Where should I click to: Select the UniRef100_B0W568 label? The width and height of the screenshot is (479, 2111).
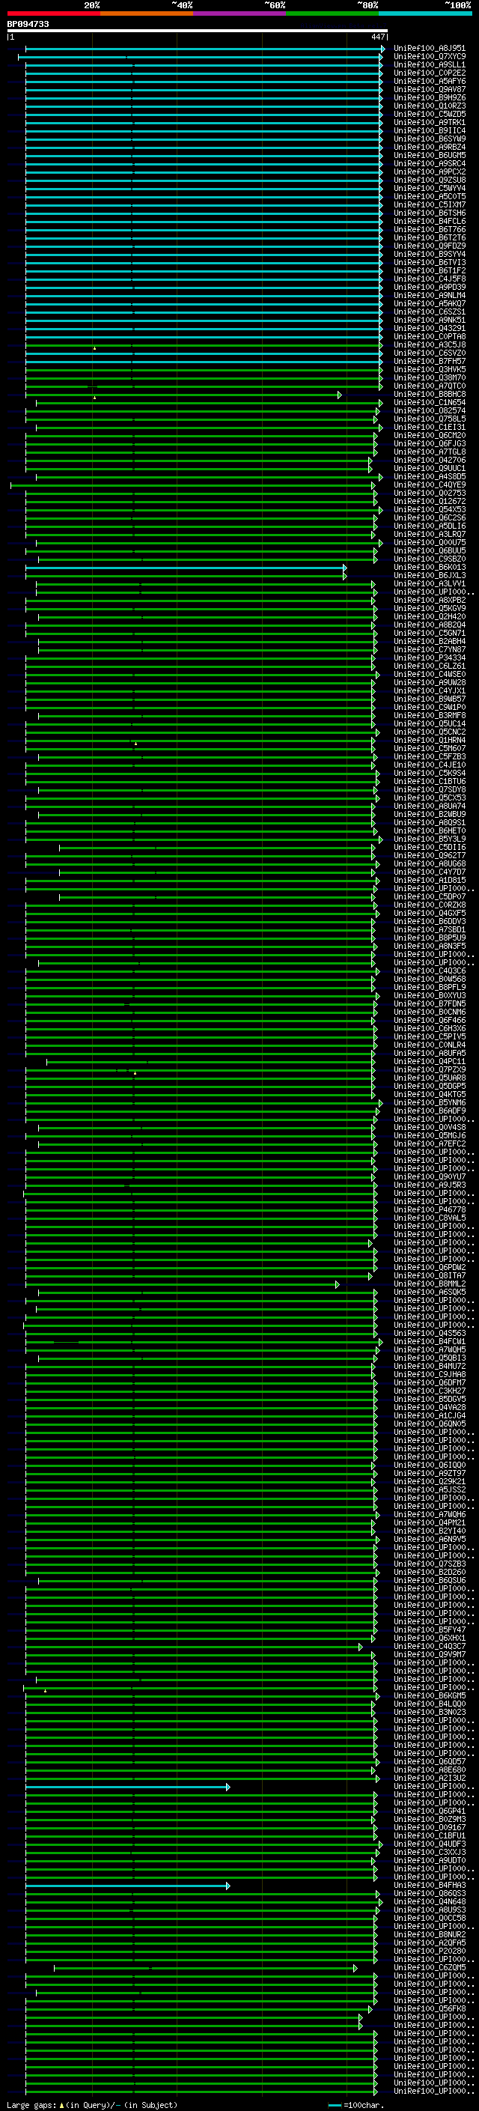click(x=430, y=979)
